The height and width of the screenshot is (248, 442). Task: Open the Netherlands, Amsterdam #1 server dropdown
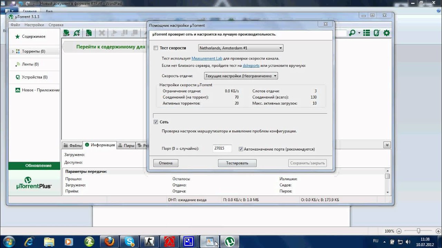[x=241, y=48]
